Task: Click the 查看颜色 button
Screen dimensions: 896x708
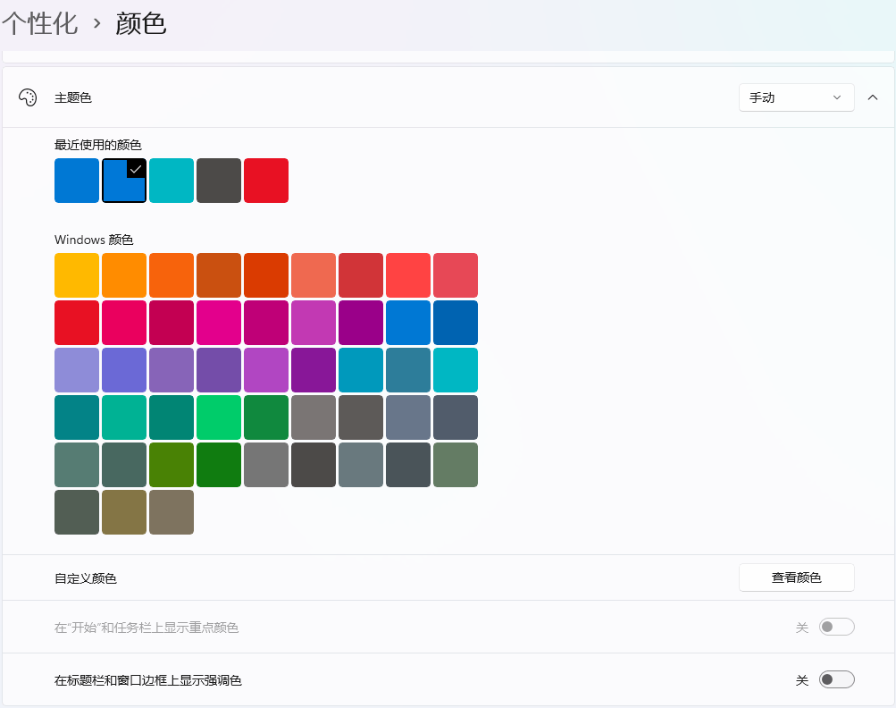Action: coord(796,577)
